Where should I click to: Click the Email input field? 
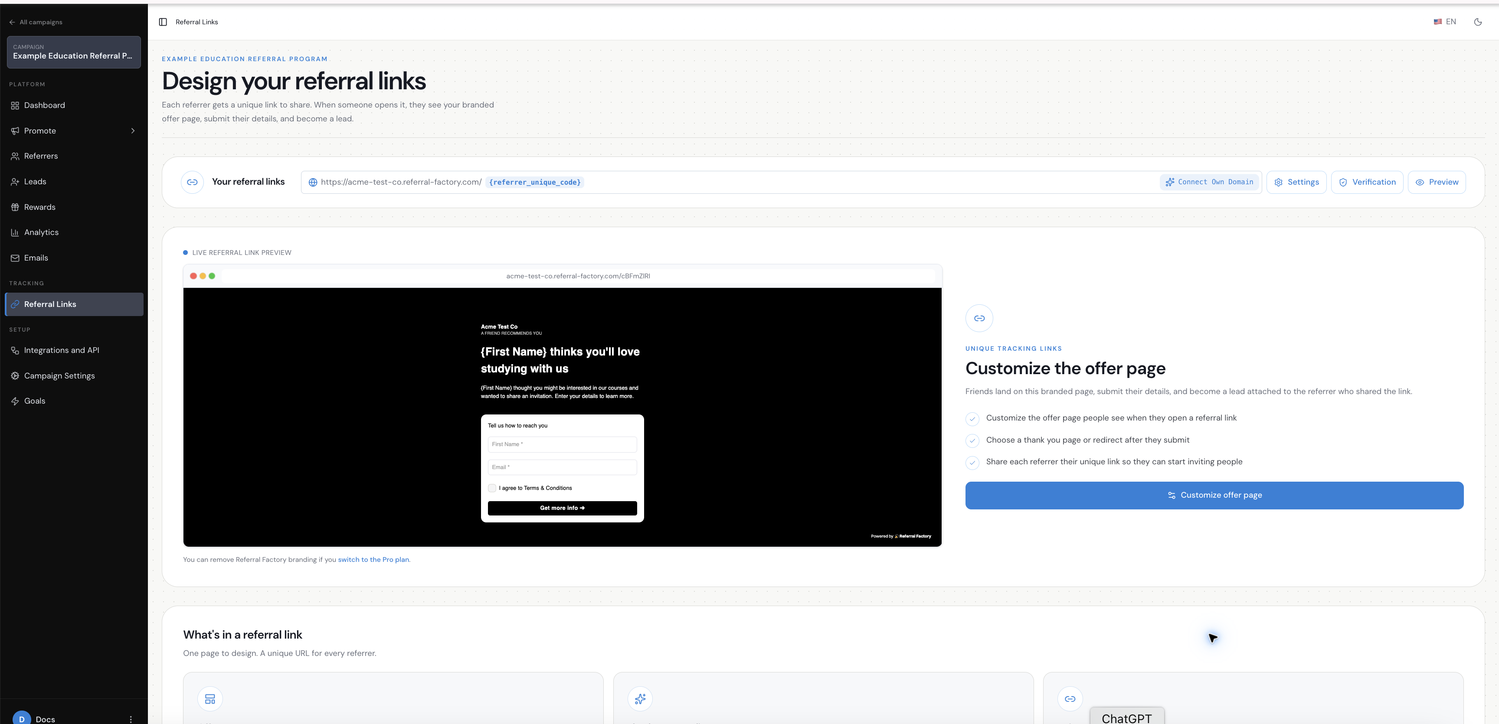click(x=562, y=467)
